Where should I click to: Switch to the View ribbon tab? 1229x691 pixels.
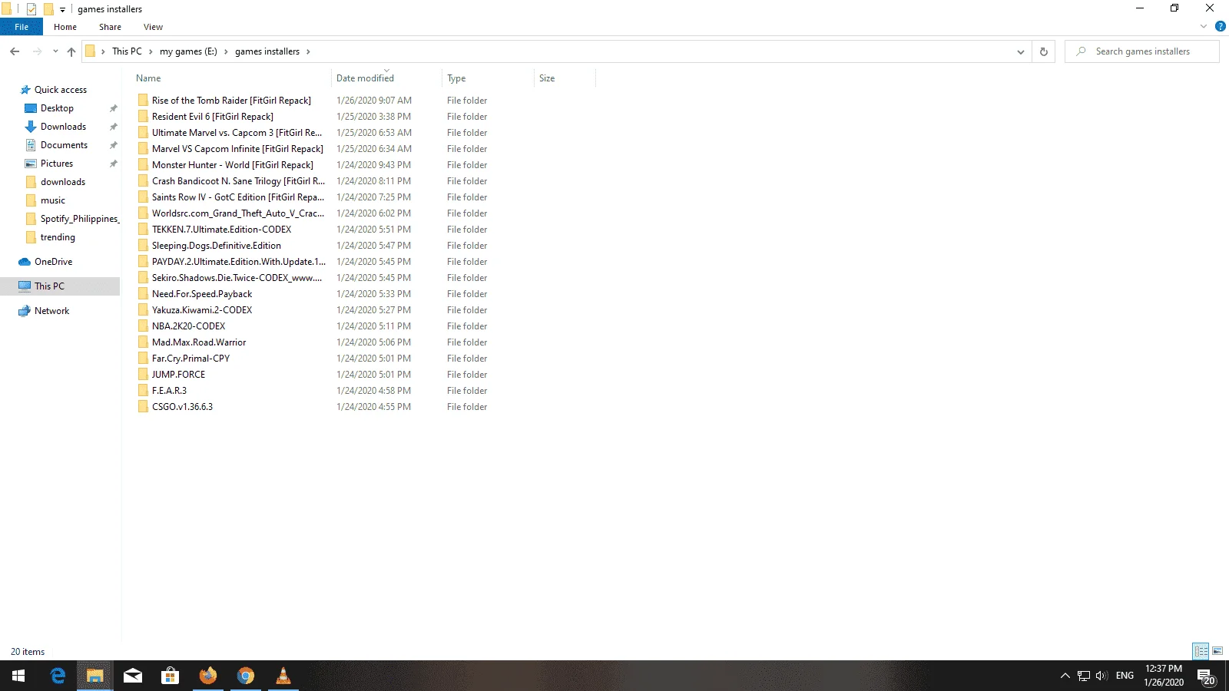[153, 27]
